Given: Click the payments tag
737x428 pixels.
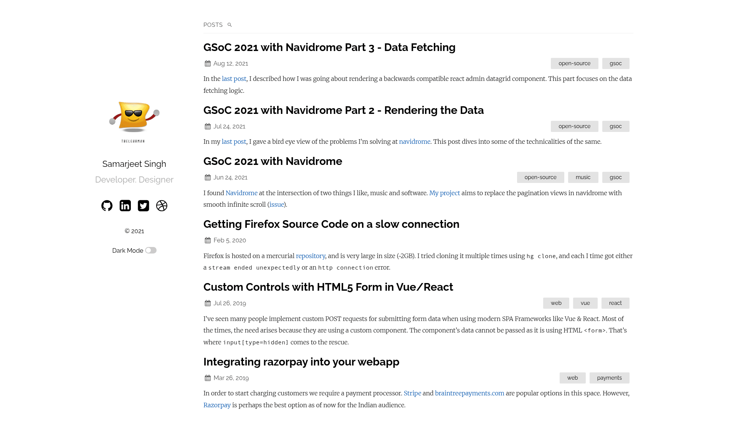Looking at the screenshot, I should (609, 378).
